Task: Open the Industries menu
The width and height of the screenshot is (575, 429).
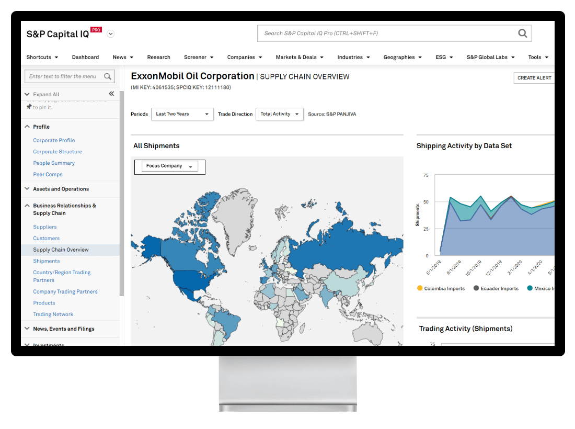Action: tap(353, 57)
